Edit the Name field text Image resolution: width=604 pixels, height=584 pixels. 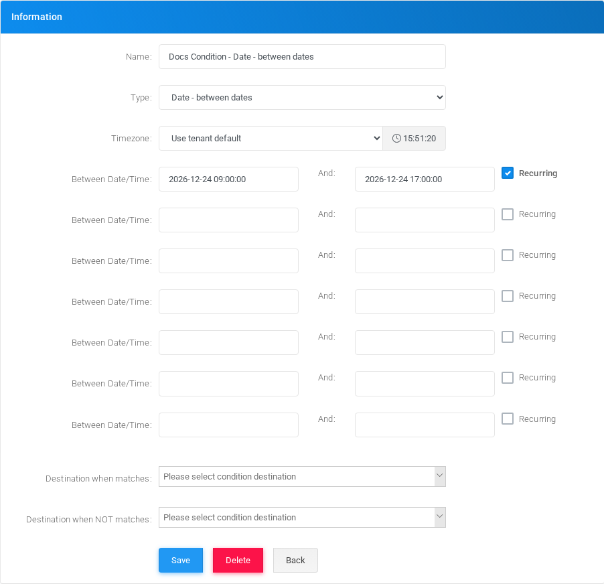pyautogui.click(x=302, y=57)
